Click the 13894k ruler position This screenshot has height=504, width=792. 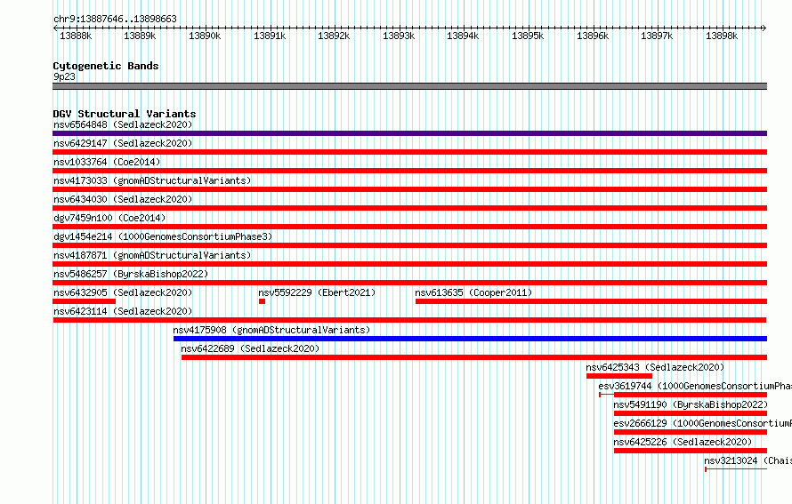tap(463, 36)
